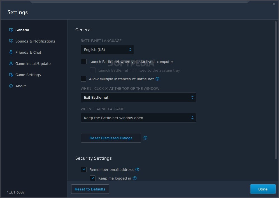Viewport: 279px width, 198px height.
Task: Open Keep the Battle.net window open dropdown
Action: (138, 118)
